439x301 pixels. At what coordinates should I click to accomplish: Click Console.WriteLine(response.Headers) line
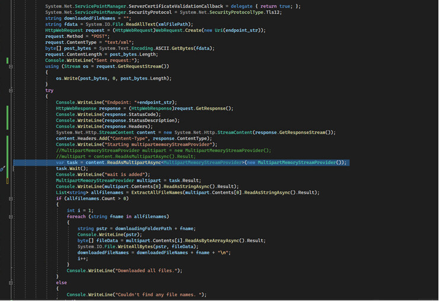[104, 127]
